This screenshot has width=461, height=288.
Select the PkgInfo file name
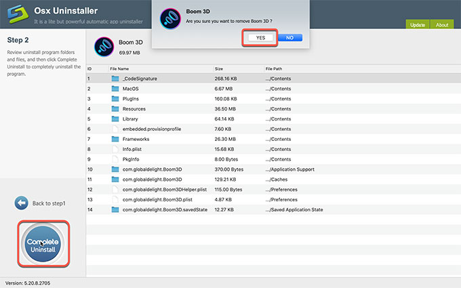(x=131, y=159)
